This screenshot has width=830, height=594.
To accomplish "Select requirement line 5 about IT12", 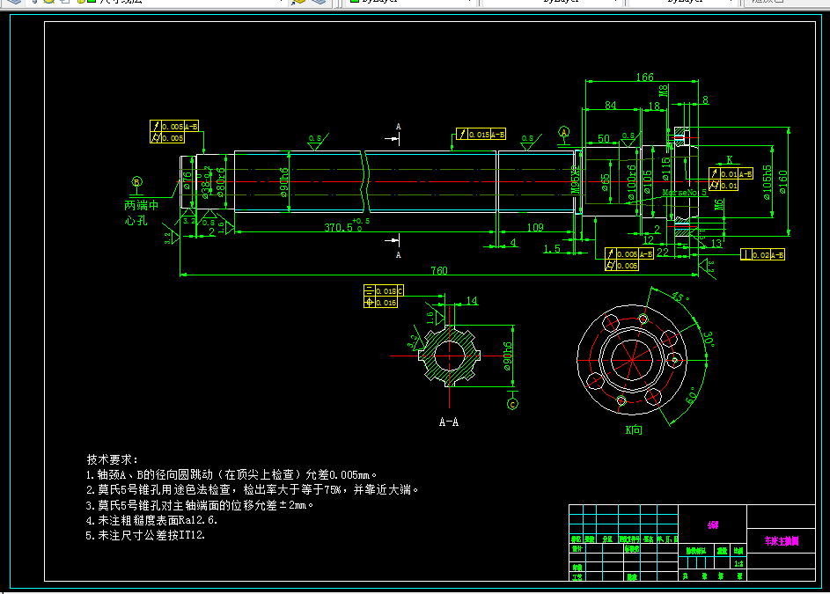I will [145, 535].
